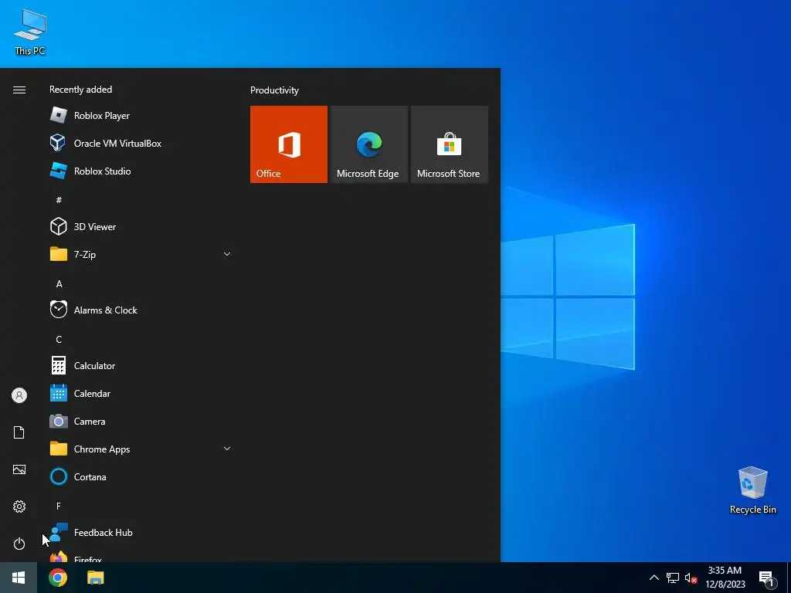791x593 pixels.
Task: Select Recycle Bin desktop icon
Action: tap(752, 490)
